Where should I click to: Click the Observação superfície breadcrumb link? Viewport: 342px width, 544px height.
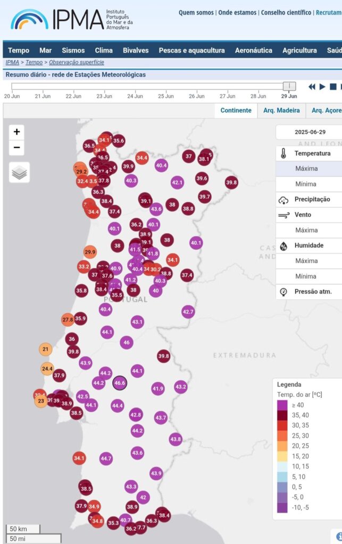(77, 63)
